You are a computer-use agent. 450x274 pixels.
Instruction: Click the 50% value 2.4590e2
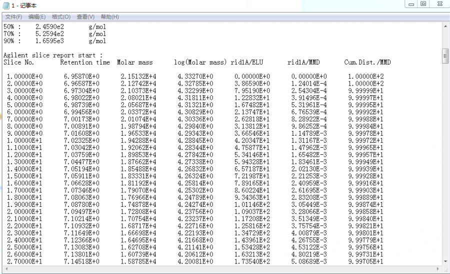click(x=49, y=27)
